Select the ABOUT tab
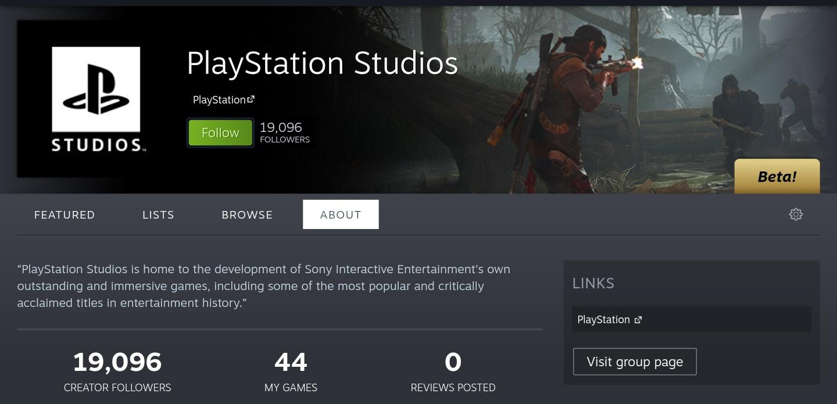The image size is (837, 404). tap(341, 214)
